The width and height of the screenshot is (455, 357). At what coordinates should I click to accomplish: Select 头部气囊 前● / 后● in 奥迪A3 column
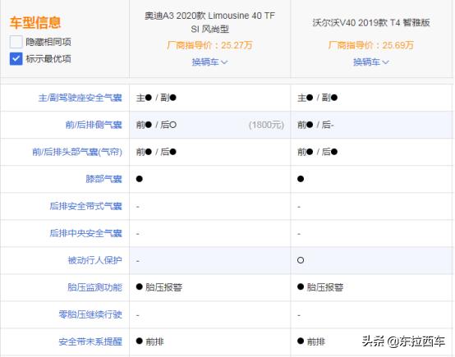(156, 152)
